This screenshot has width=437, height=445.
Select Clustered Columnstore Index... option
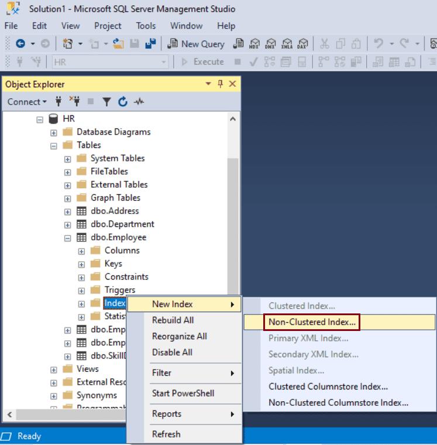pos(328,387)
